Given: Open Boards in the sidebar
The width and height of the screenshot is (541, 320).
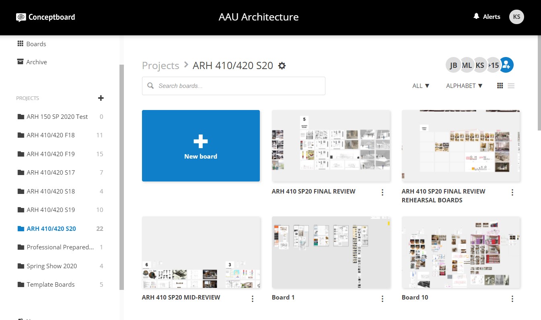Looking at the screenshot, I should point(36,44).
